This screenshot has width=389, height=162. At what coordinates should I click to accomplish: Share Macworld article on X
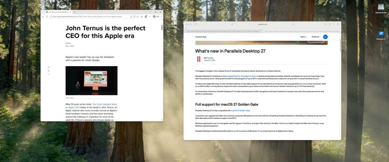click(49, 71)
